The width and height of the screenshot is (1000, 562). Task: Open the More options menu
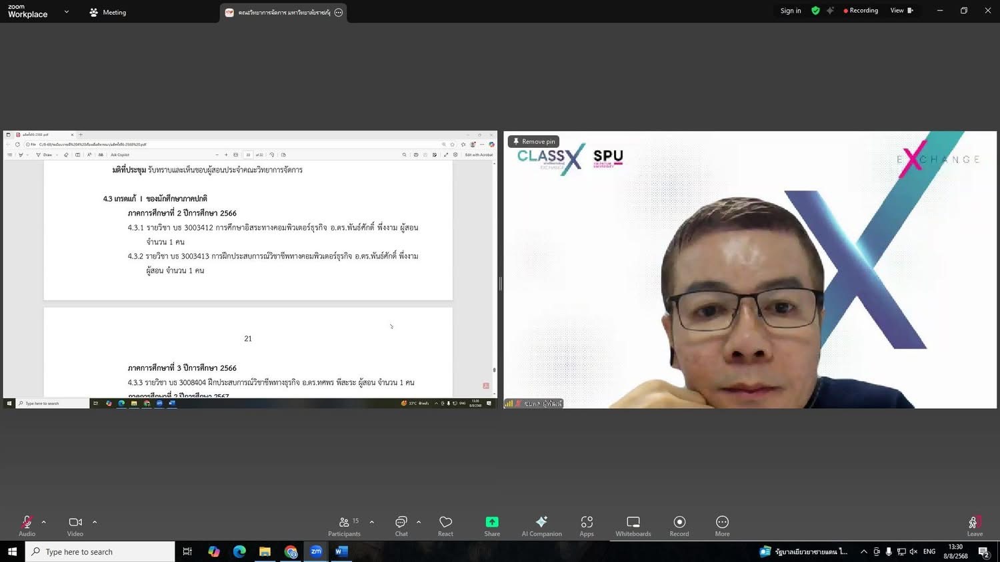click(x=722, y=525)
